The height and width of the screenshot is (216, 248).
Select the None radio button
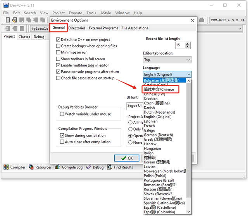tap(130, 142)
